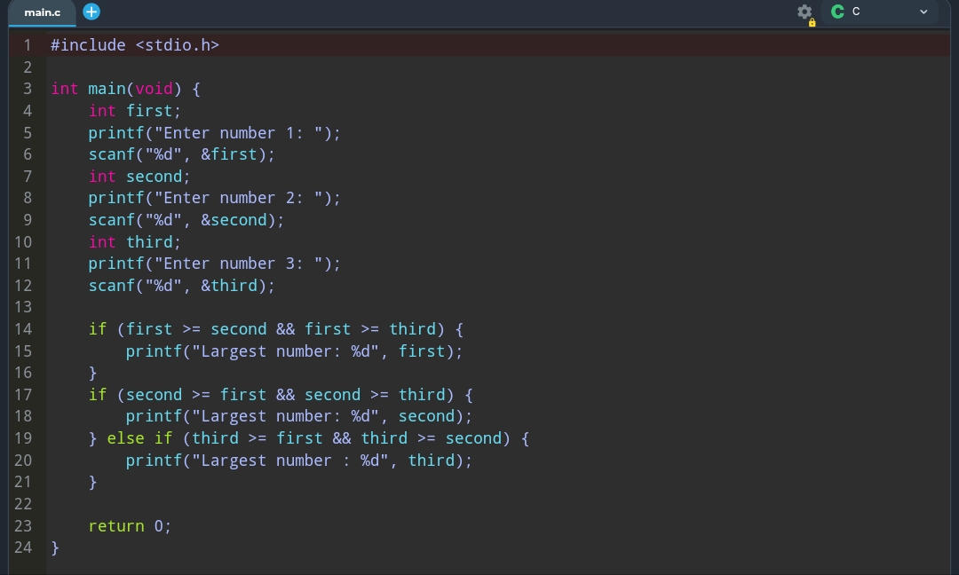Screen dimensions: 959x575
Task: Click line number 24 in the gutter
Action: 23,547
